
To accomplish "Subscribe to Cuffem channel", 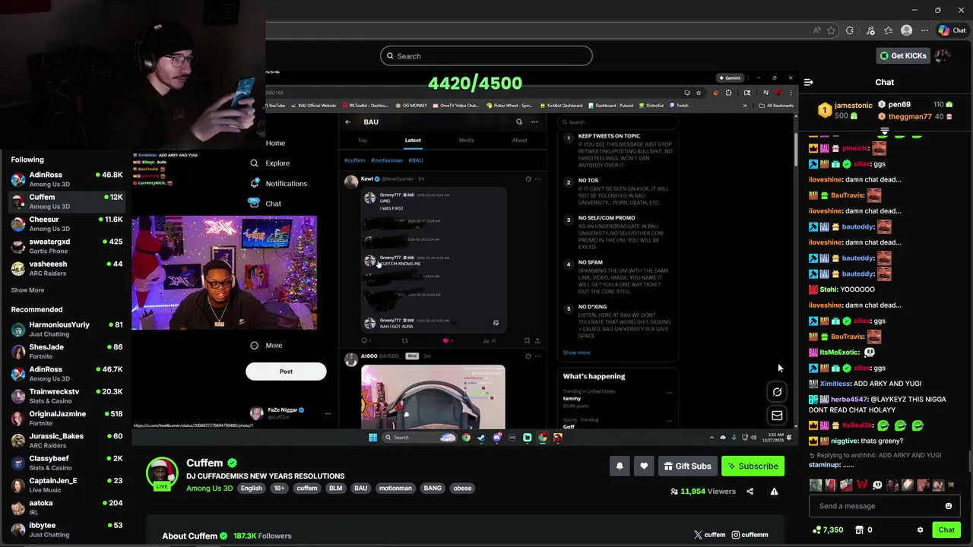I will [x=753, y=466].
